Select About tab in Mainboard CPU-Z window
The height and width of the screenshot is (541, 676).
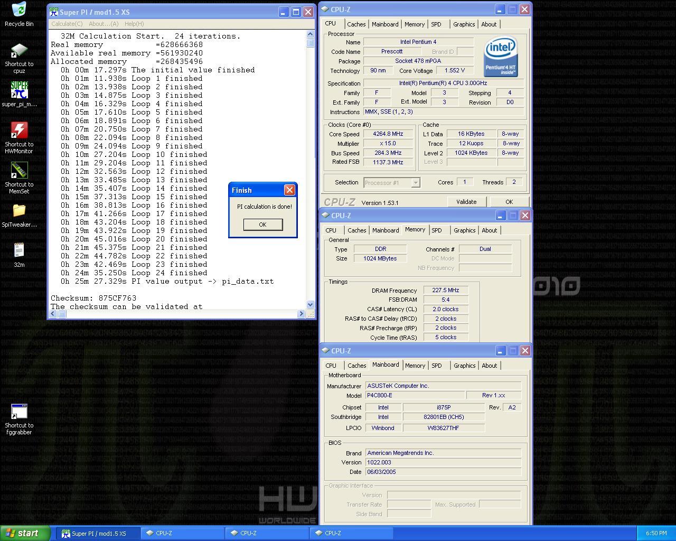(490, 366)
